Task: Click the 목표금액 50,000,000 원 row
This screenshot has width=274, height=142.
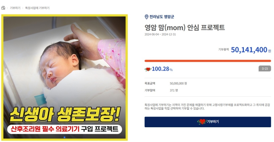Action: click(208, 83)
